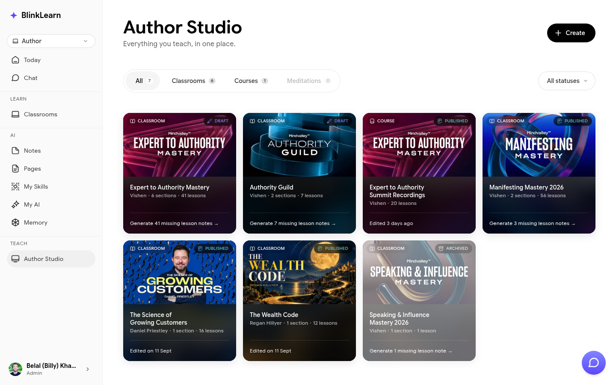The width and height of the screenshot is (616, 385).
Task: Click Expert to Authority Summit Recordings title
Action: tap(397, 191)
